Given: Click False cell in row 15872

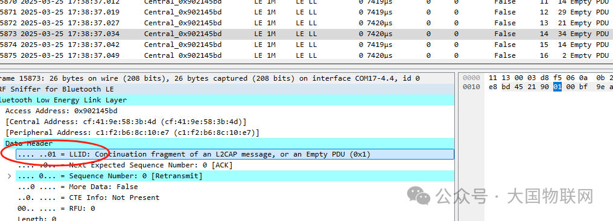Looking at the screenshot, I should coord(505,23).
